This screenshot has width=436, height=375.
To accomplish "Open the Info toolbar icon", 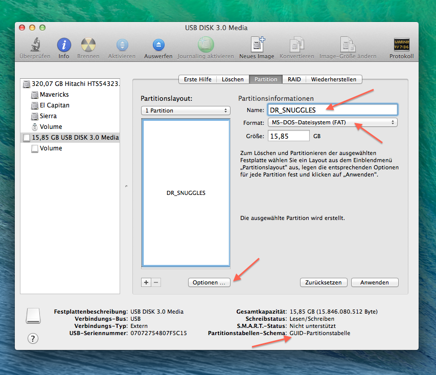I will (64, 45).
